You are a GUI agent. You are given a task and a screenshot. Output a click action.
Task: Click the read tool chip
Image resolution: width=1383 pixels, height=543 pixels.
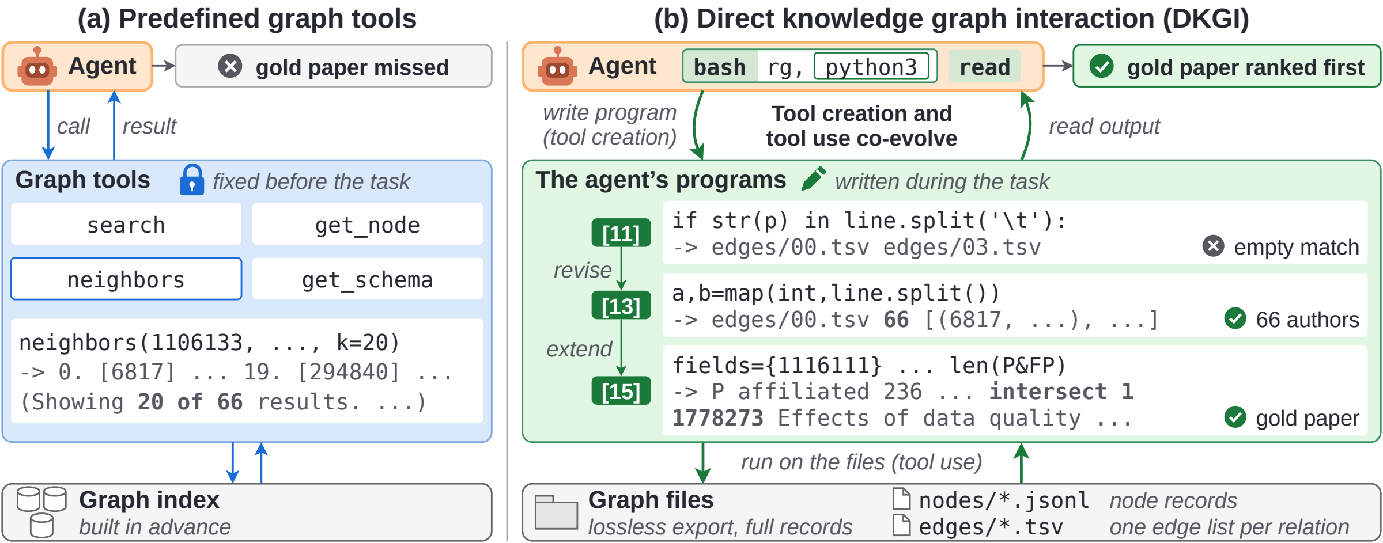[x=985, y=67]
